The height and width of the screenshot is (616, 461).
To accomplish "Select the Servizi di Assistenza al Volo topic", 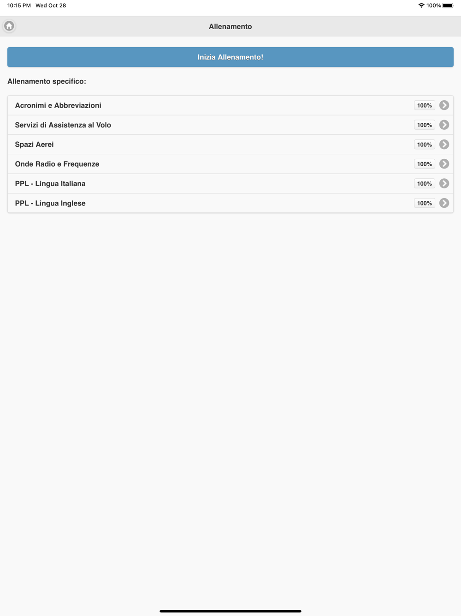I will pos(230,125).
